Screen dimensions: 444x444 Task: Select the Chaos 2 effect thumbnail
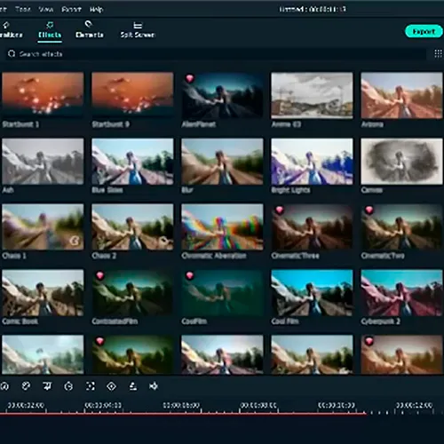(132, 226)
